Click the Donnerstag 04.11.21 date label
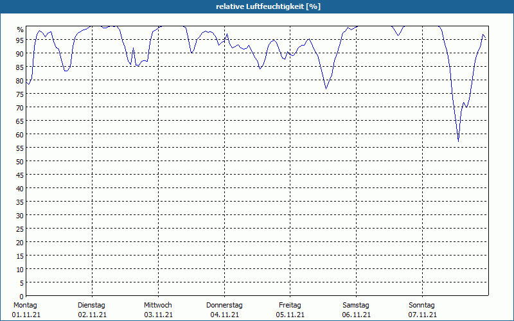514x321 pixels. tap(224, 310)
